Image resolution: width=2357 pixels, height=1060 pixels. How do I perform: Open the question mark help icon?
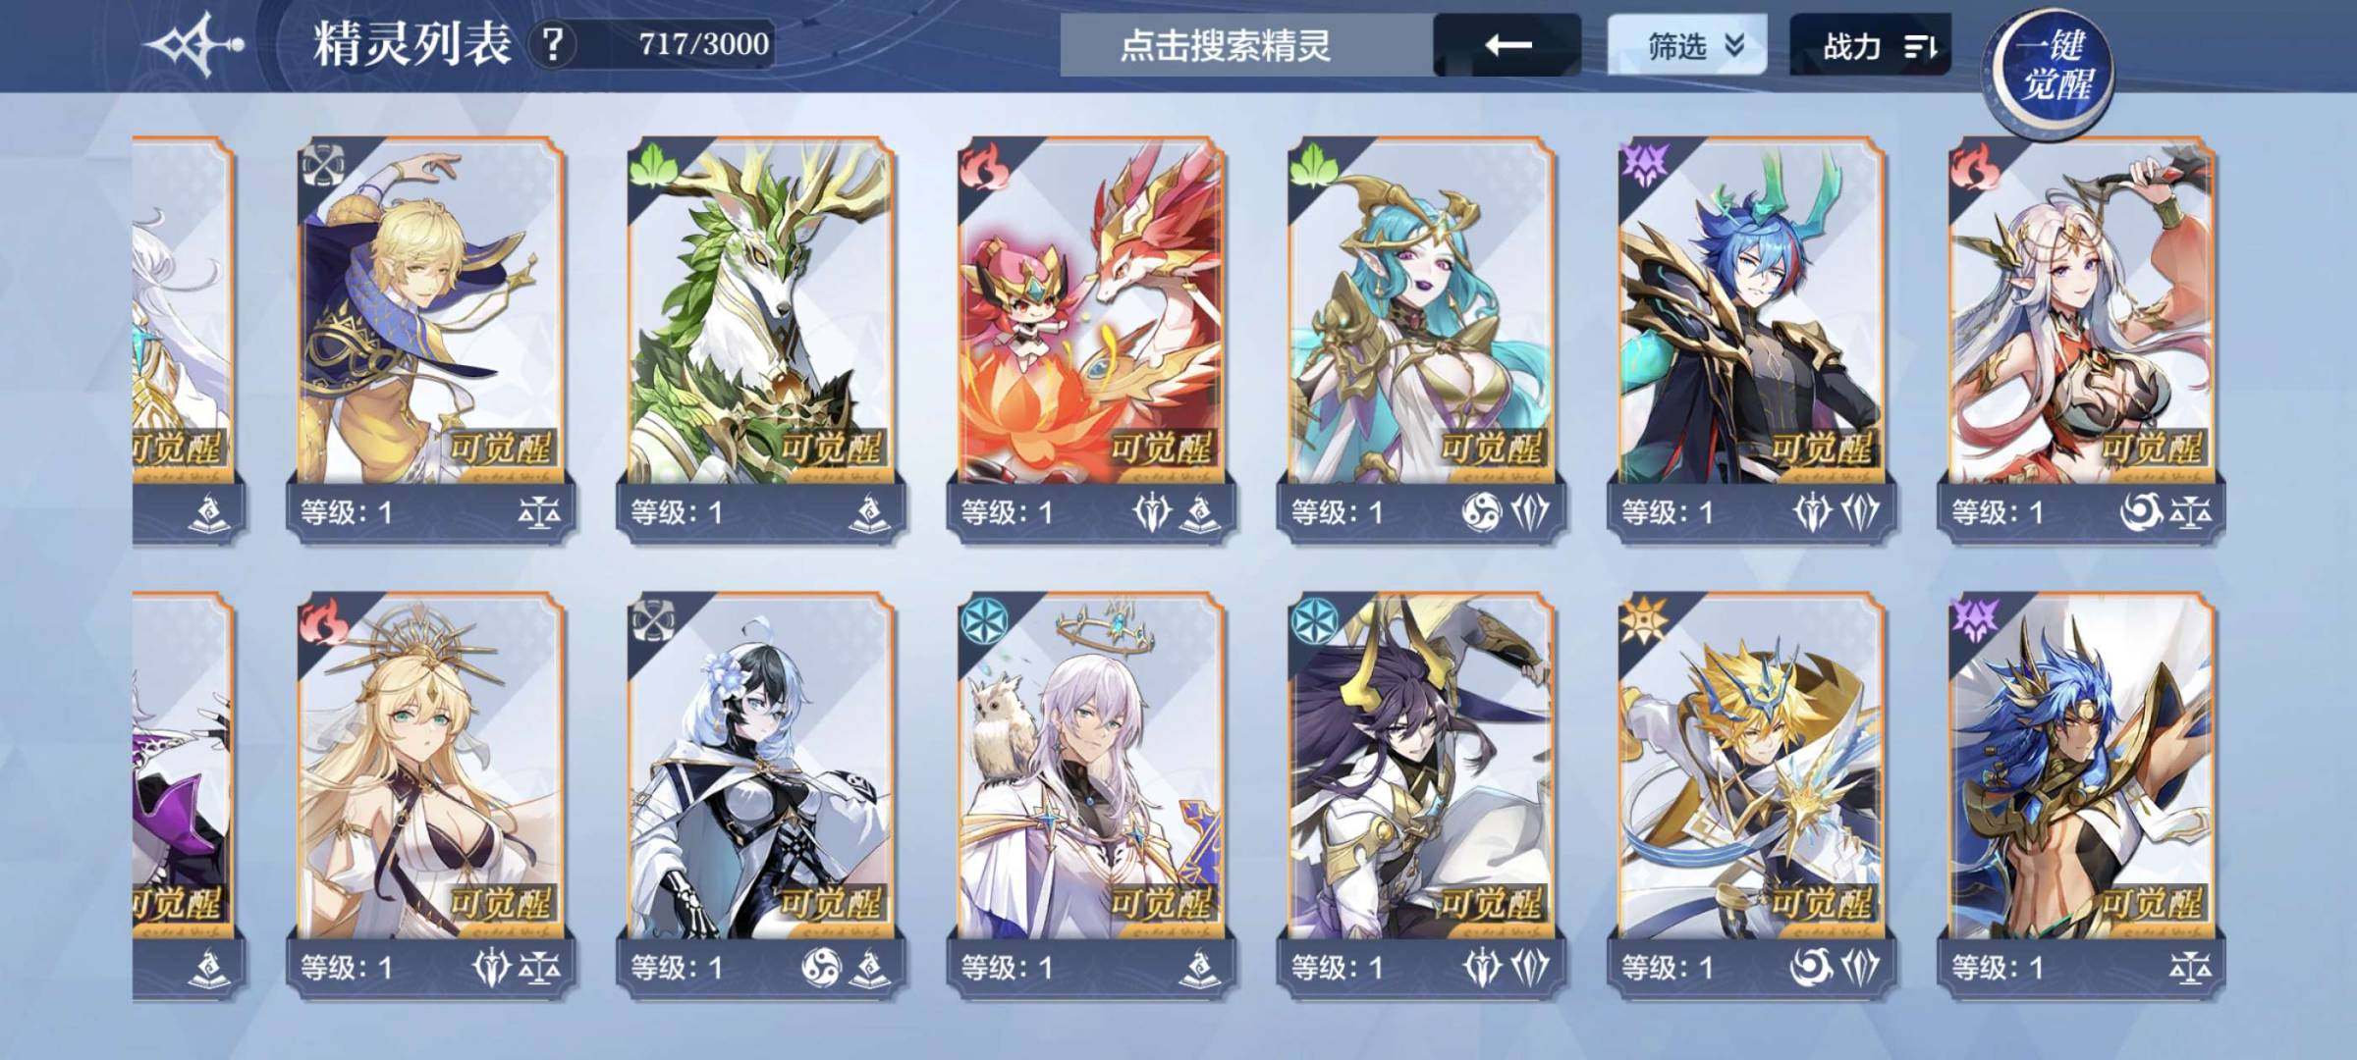click(x=553, y=44)
